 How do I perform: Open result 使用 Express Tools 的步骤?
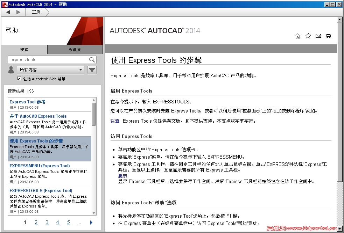pos(36,141)
